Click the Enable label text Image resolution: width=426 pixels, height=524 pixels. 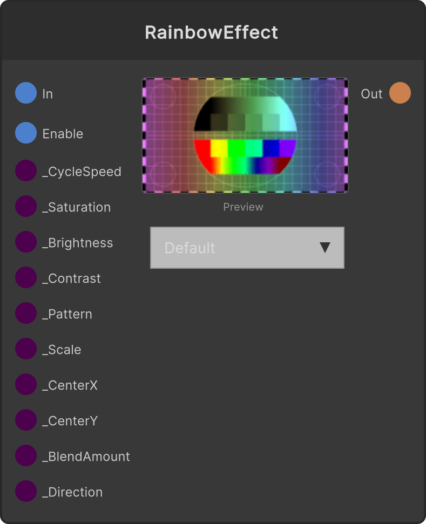point(63,134)
